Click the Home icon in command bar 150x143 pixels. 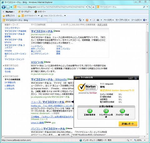coord(80,20)
